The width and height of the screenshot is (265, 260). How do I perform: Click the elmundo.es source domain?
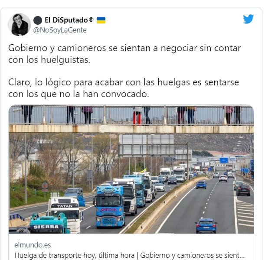click(x=33, y=245)
